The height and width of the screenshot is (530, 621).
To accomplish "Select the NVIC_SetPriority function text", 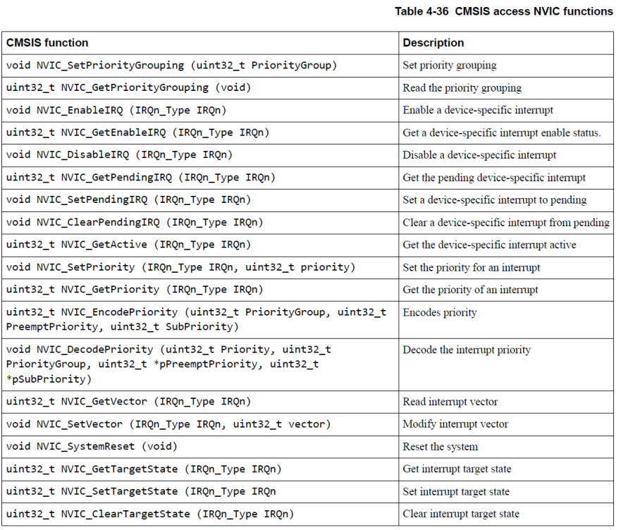I will point(180,268).
